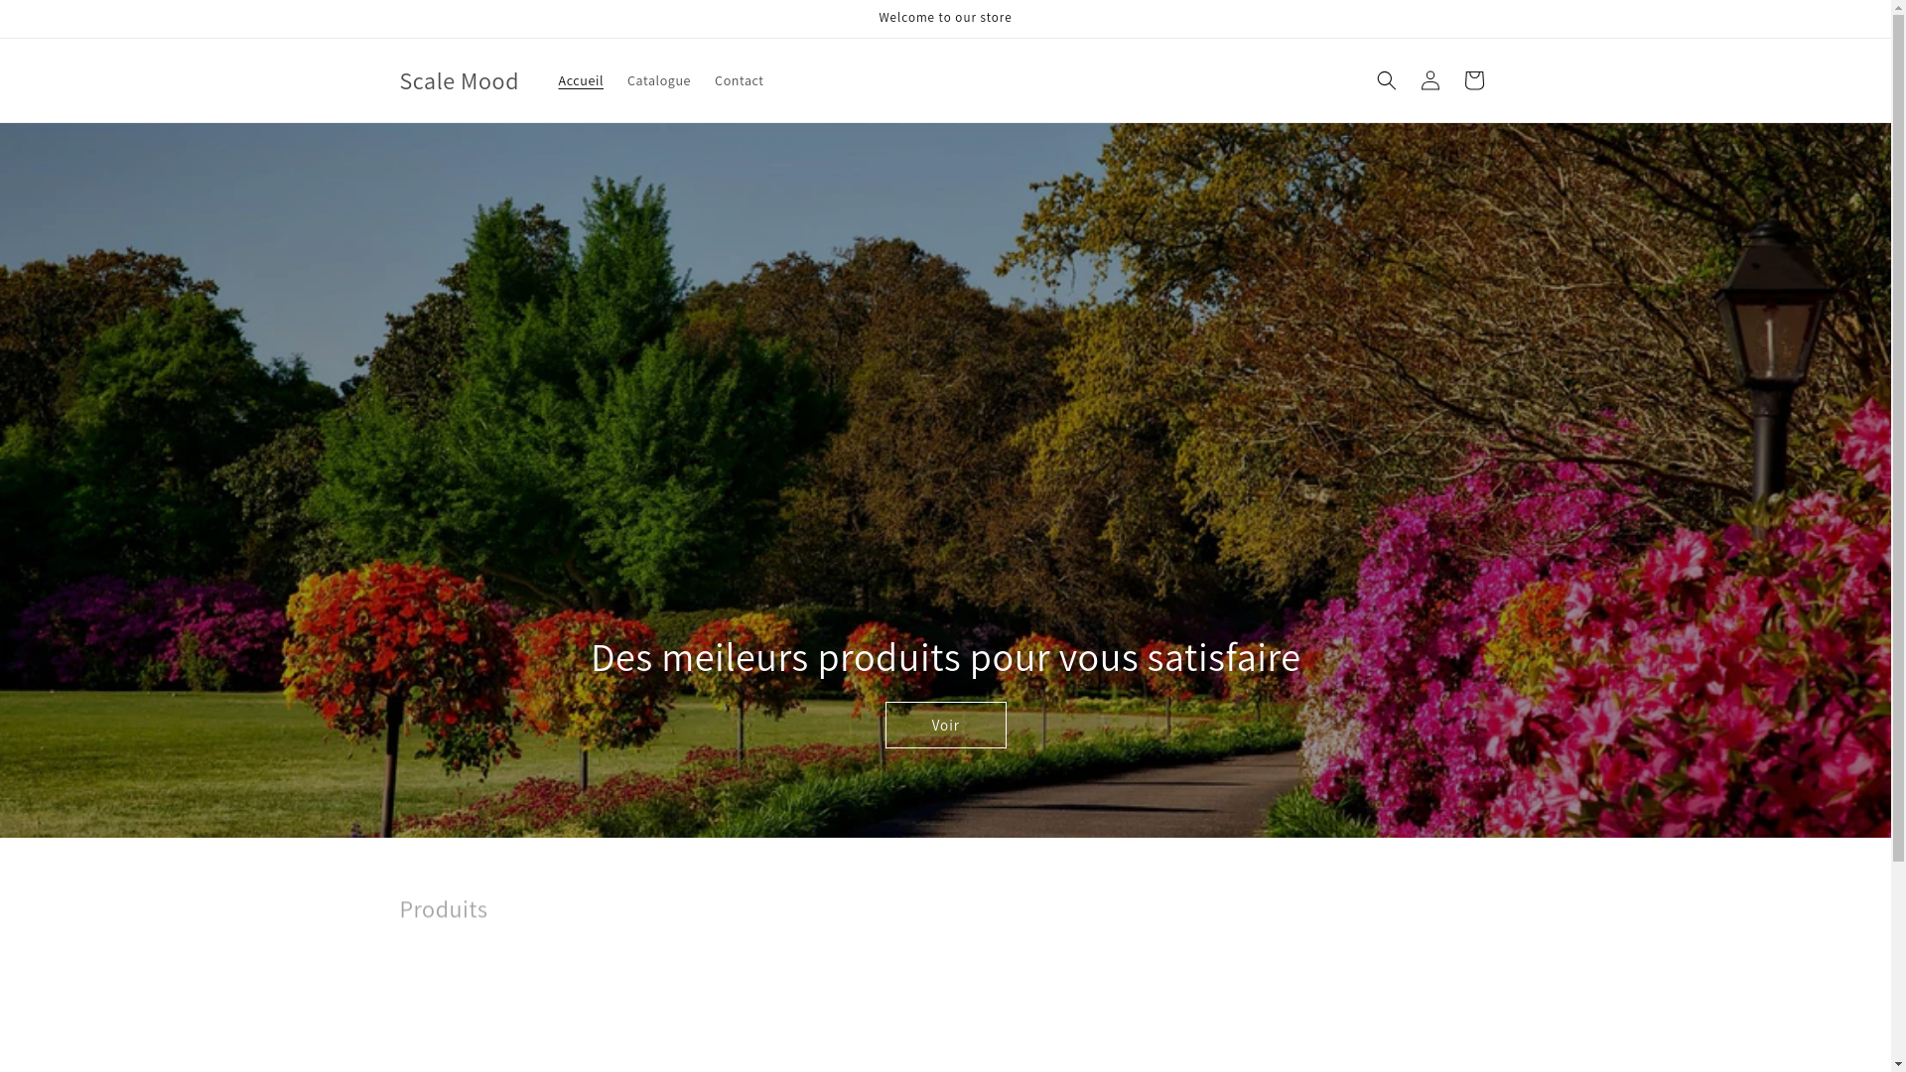Click the vertical page scrollbar

click(1898, 536)
